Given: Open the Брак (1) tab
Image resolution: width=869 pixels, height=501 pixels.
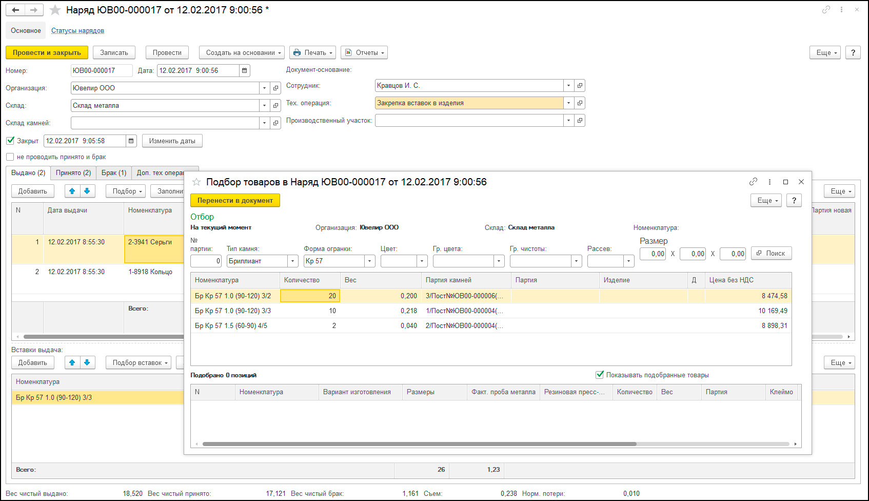Looking at the screenshot, I should 114,173.
